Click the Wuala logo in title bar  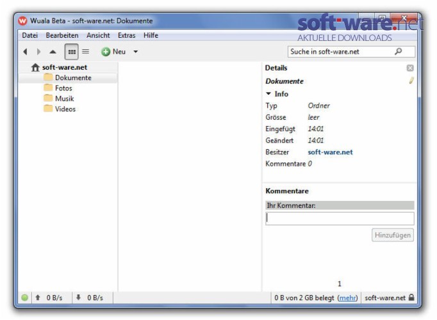click(22, 21)
